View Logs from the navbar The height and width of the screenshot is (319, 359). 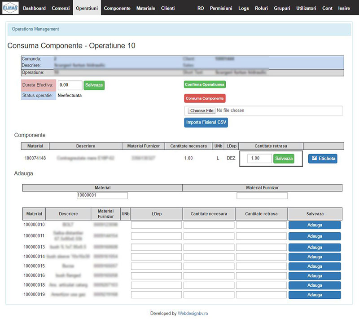[244, 8]
